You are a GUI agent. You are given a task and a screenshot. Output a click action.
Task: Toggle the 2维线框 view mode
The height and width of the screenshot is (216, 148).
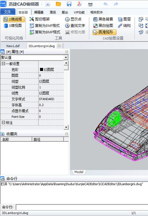(14, 19)
